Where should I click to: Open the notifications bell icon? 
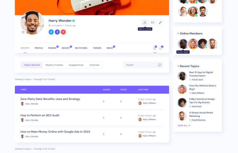pos(155,48)
